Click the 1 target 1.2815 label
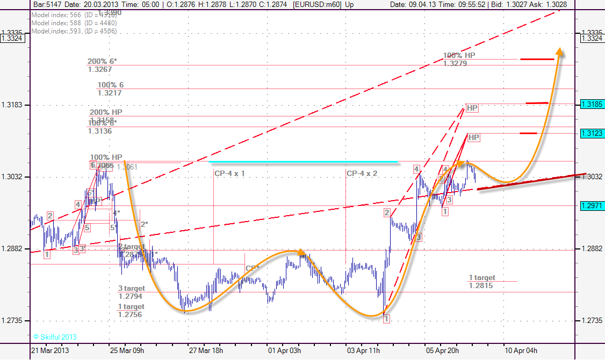Image resolution: width=605 pixels, height=360 pixels. pos(481,282)
